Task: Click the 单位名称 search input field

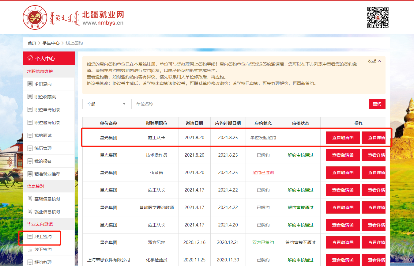Action: (177, 104)
